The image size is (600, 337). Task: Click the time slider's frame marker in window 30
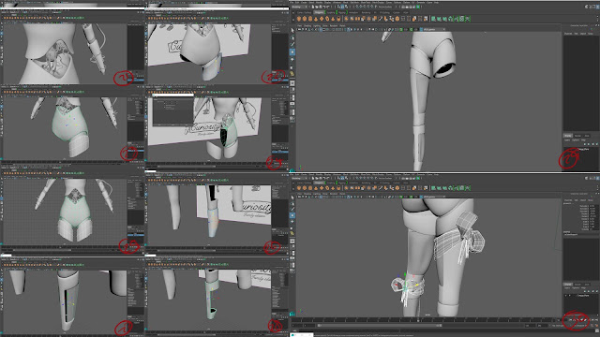(x=418, y=320)
